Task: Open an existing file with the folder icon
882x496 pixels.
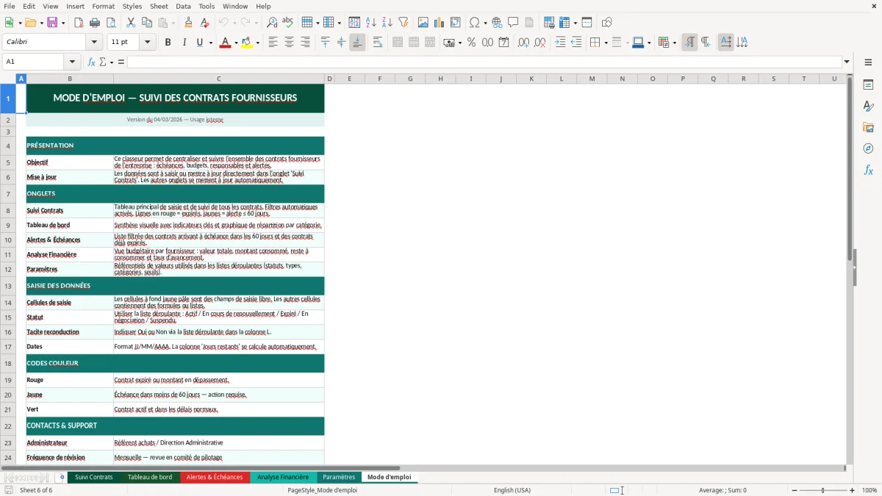Action: (x=29, y=23)
